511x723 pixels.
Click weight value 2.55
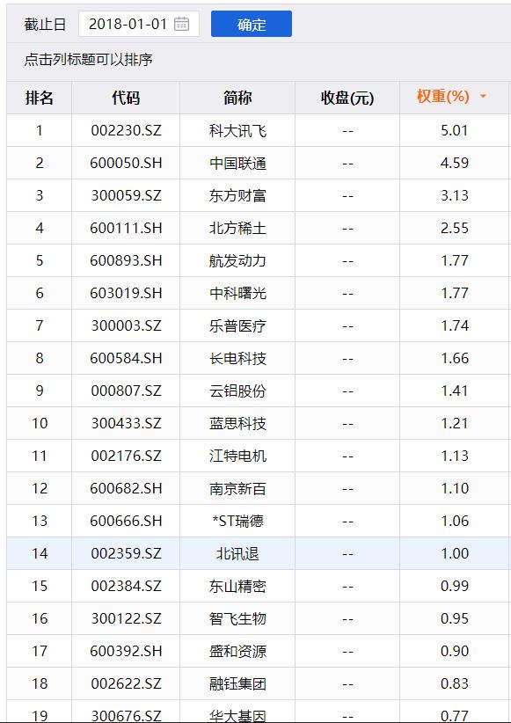click(455, 228)
